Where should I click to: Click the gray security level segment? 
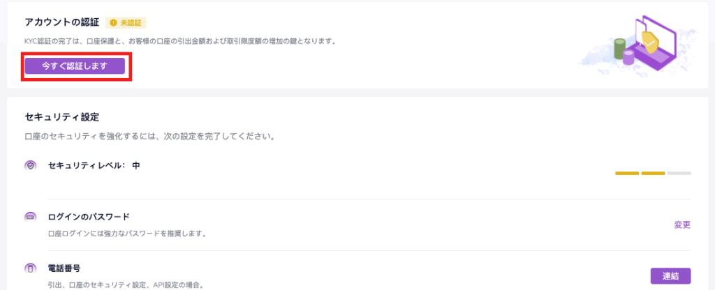679,173
